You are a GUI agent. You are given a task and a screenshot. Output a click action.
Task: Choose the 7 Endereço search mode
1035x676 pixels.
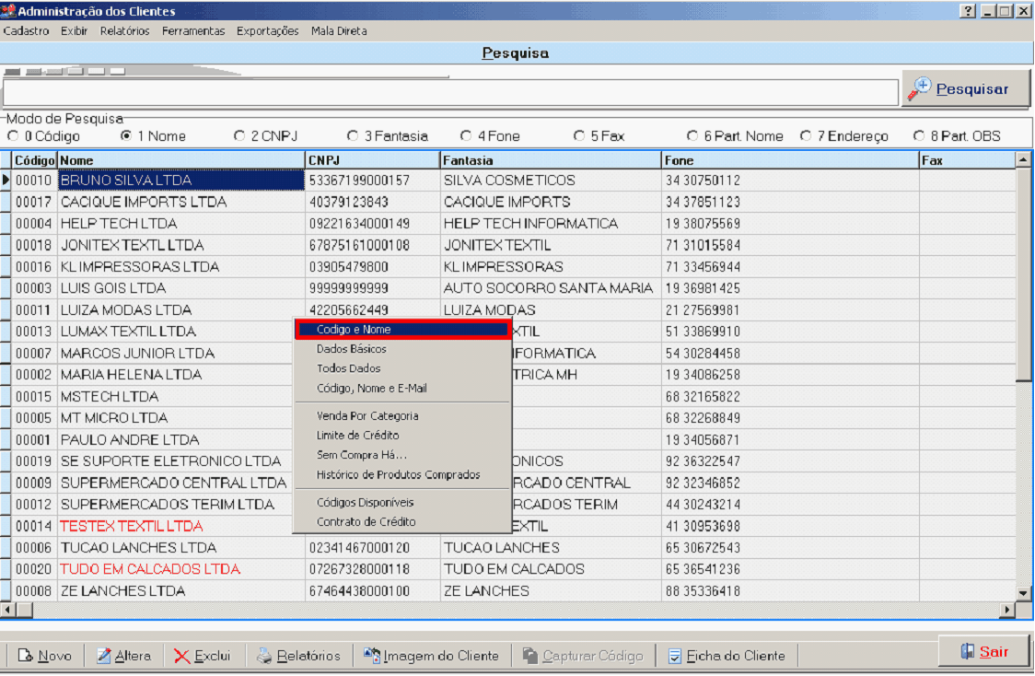pyautogui.click(x=807, y=136)
